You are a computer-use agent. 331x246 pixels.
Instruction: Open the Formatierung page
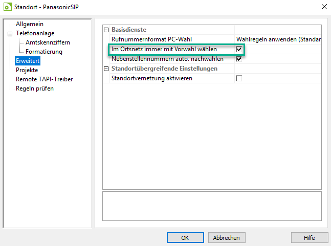(x=44, y=52)
